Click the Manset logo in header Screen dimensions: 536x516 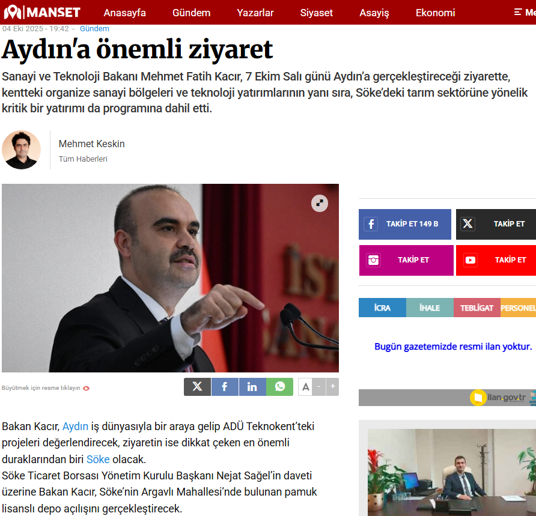coord(42,12)
